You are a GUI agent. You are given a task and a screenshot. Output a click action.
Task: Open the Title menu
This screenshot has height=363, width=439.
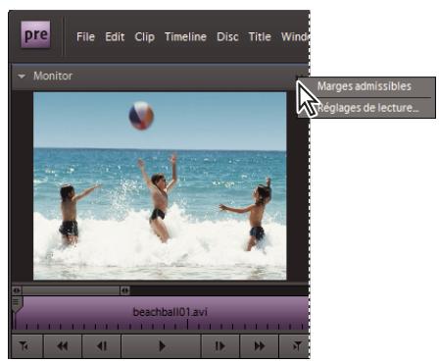point(260,36)
